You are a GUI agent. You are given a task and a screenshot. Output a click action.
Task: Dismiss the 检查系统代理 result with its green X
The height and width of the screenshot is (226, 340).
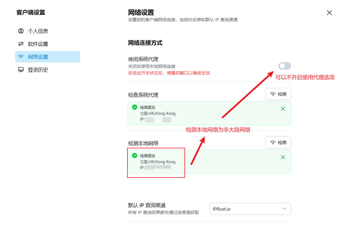(x=283, y=109)
